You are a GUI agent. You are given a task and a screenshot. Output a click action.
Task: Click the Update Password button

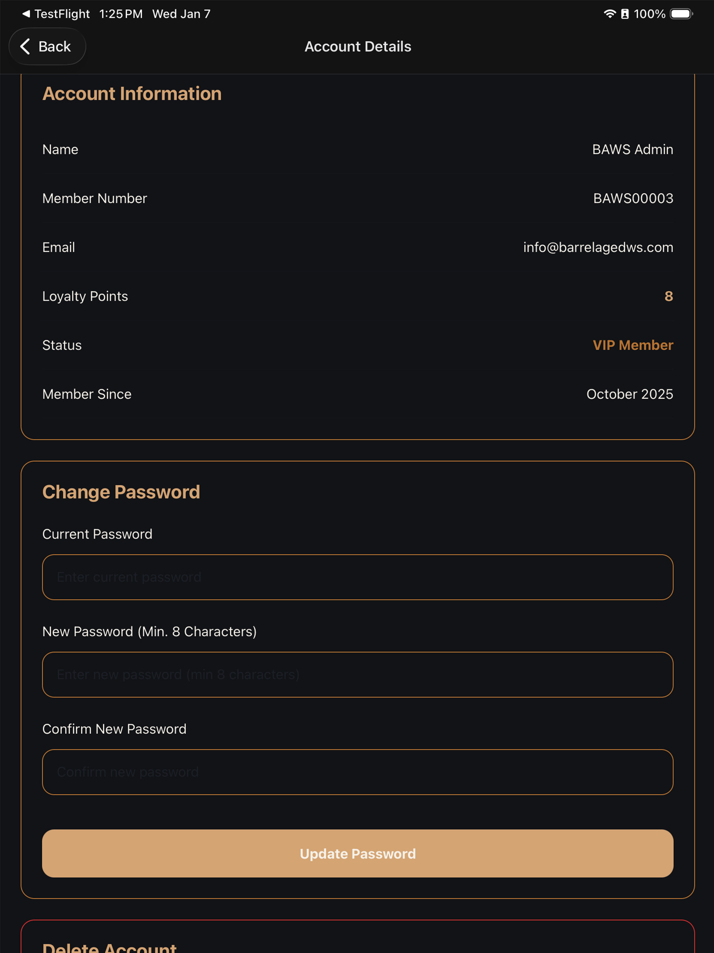[357, 854]
